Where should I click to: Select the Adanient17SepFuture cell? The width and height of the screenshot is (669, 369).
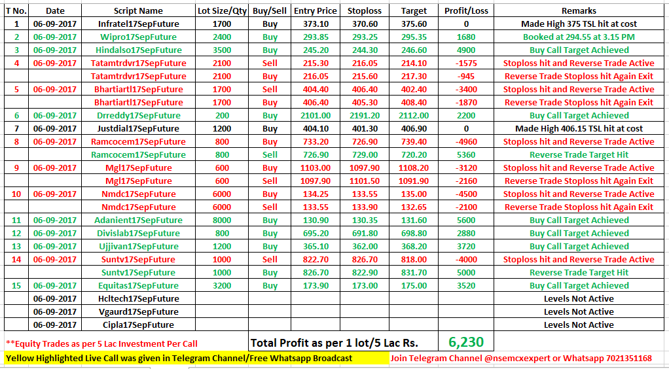tap(138, 220)
